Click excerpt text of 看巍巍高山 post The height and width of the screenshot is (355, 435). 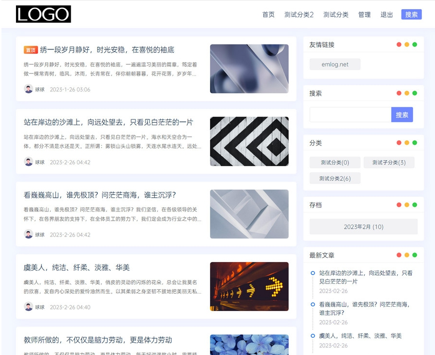click(112, 214)
